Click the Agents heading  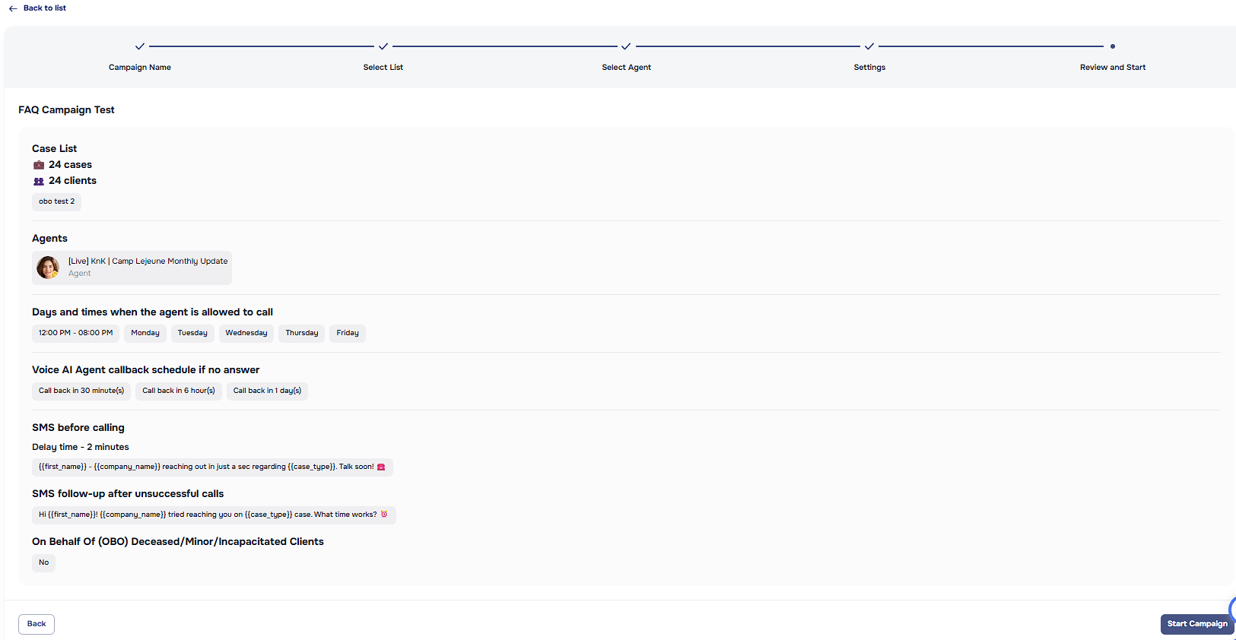(x=49, y=239)
